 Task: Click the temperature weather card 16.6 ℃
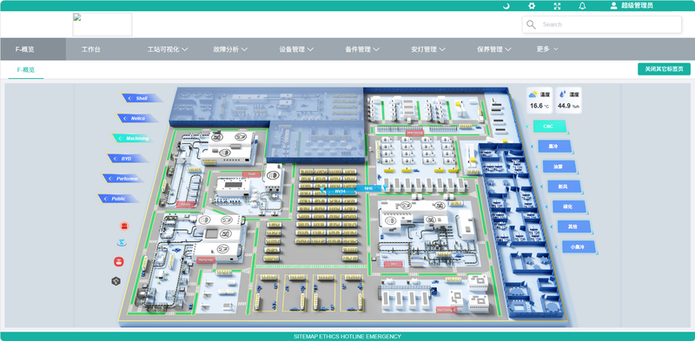point(539,100)
